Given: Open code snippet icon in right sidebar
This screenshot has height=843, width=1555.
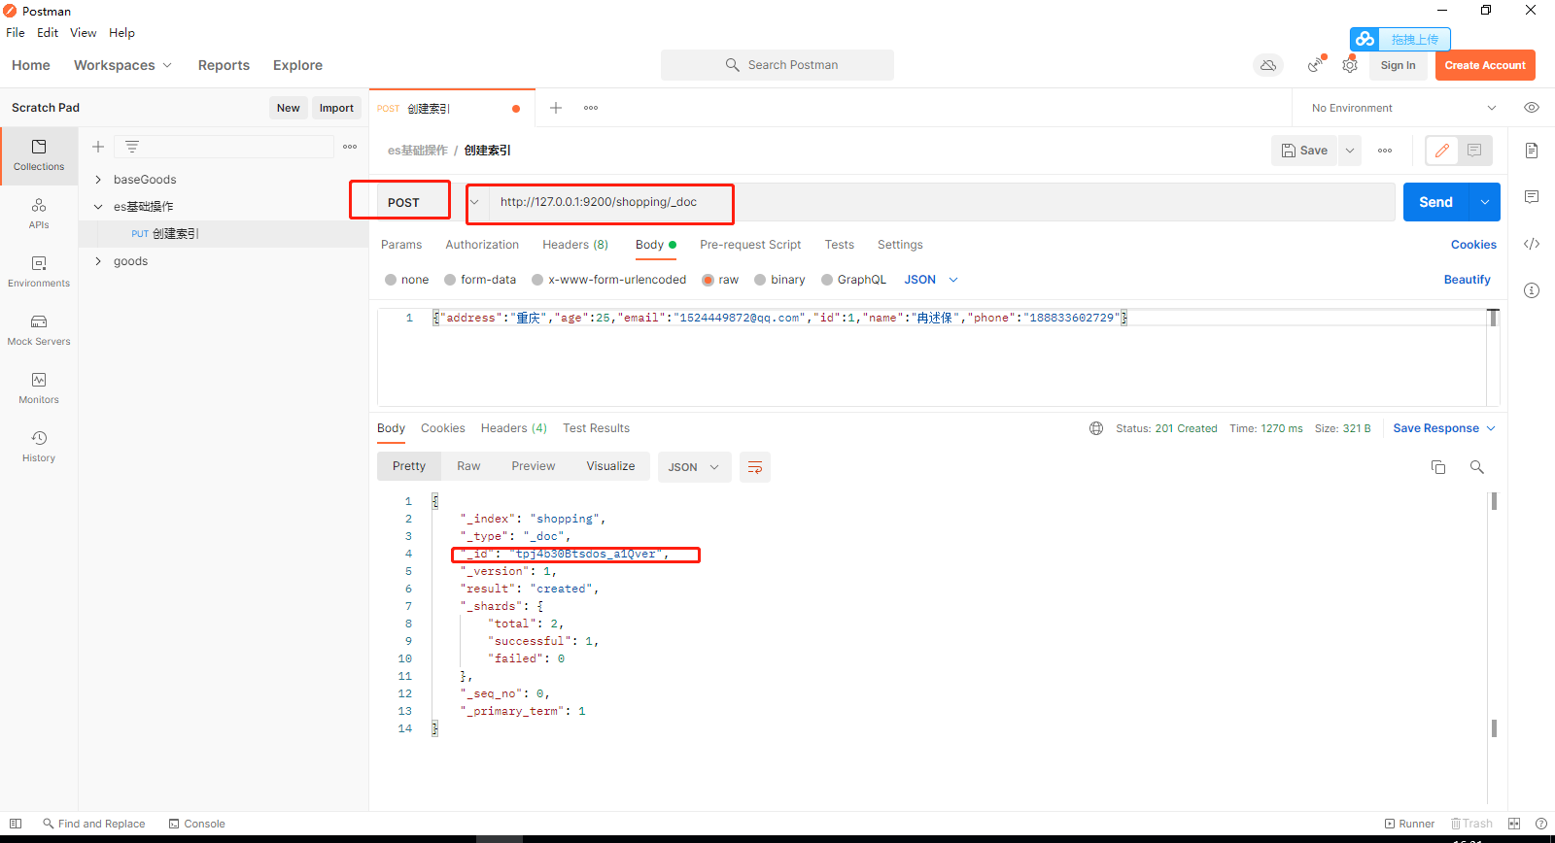Looking at the screenshot, I should pyautogui.click(x=1532, y=244).
